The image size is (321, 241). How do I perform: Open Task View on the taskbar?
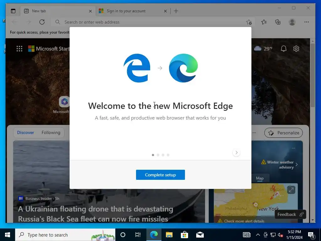(x=138, y=235)
